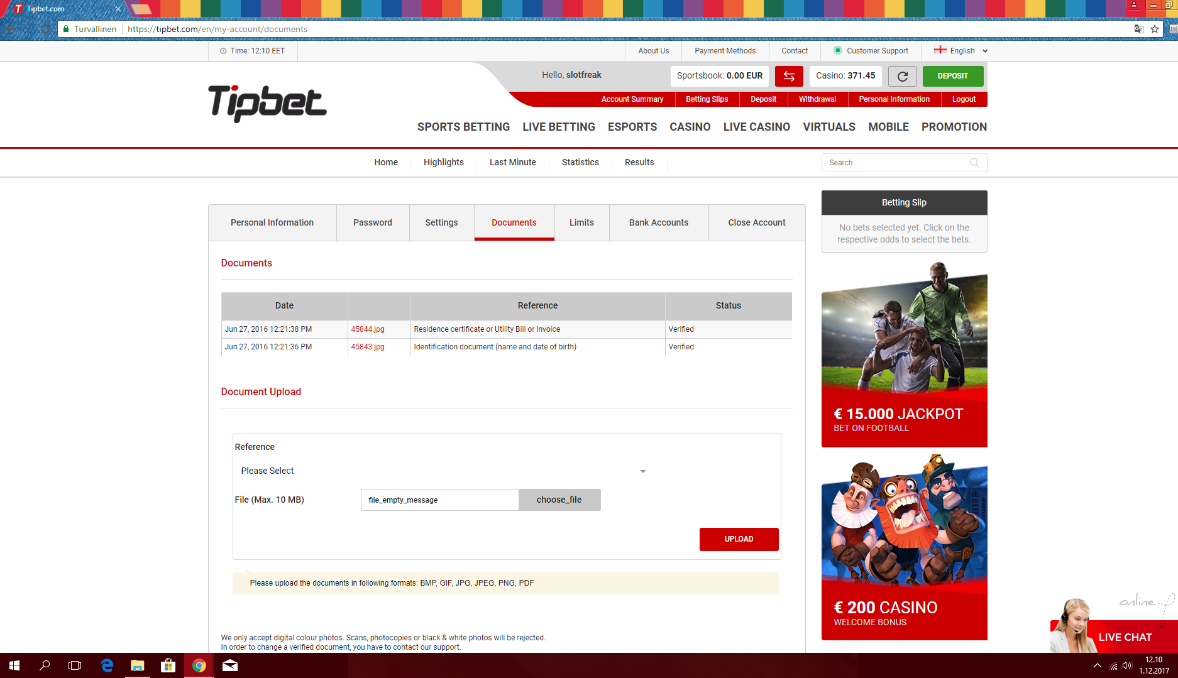Go to the VIRTUALS section

tap(829, 127)
